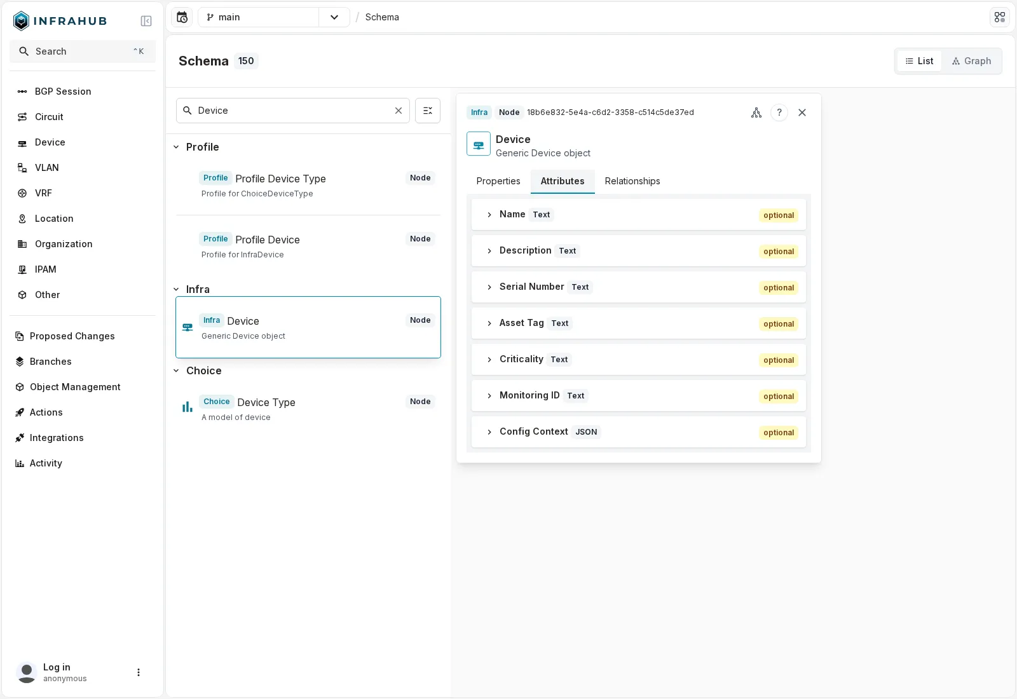Open BGP Session menu item
The height and width of the screenshot is (699, 1017).
tap(83, 92)
